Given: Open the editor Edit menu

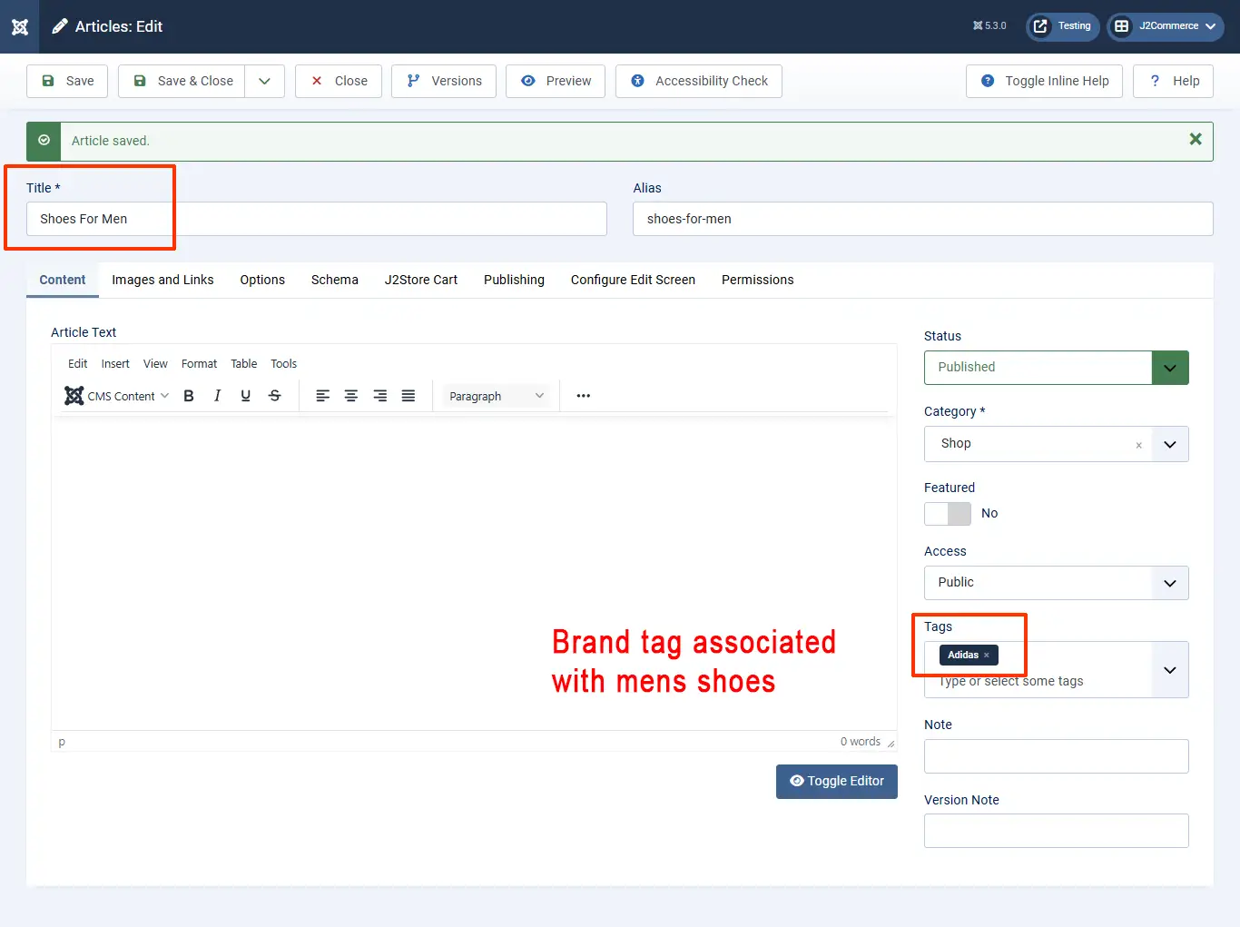Looking at the screenshot, I should tap(78, 364).
